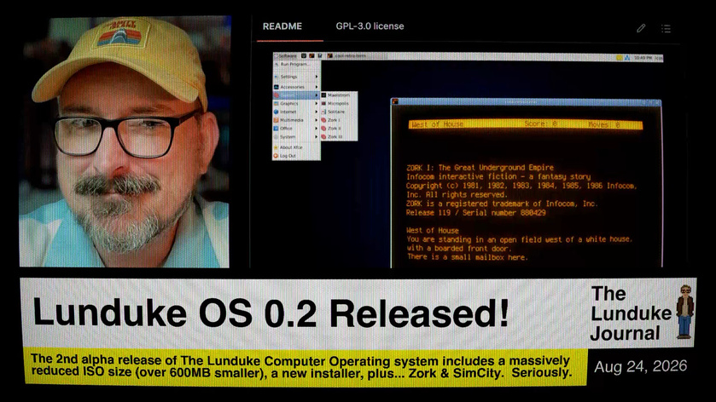Close the Zork terminal window
716x402 pixels.
(658, 102)
